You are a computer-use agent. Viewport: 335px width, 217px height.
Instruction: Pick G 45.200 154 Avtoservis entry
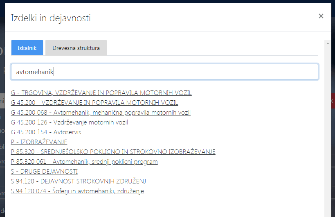coord(46,132)
